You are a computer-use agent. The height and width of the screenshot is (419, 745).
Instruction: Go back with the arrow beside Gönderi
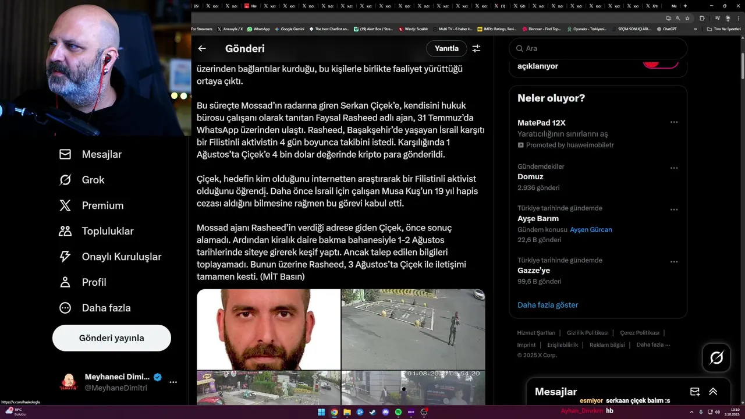pos(202,49)
